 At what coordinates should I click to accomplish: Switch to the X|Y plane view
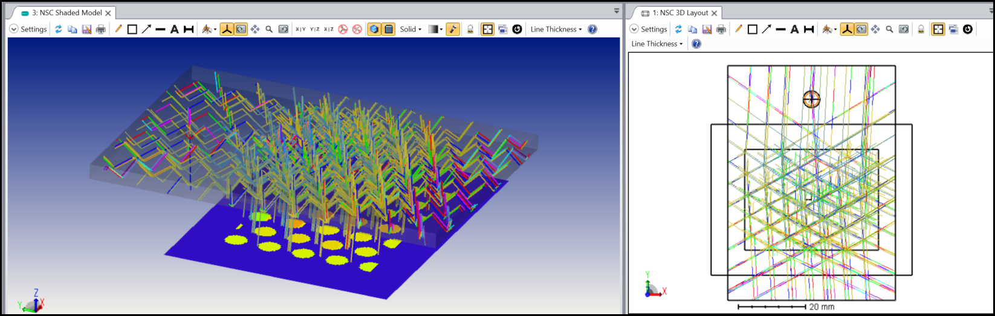300,29
